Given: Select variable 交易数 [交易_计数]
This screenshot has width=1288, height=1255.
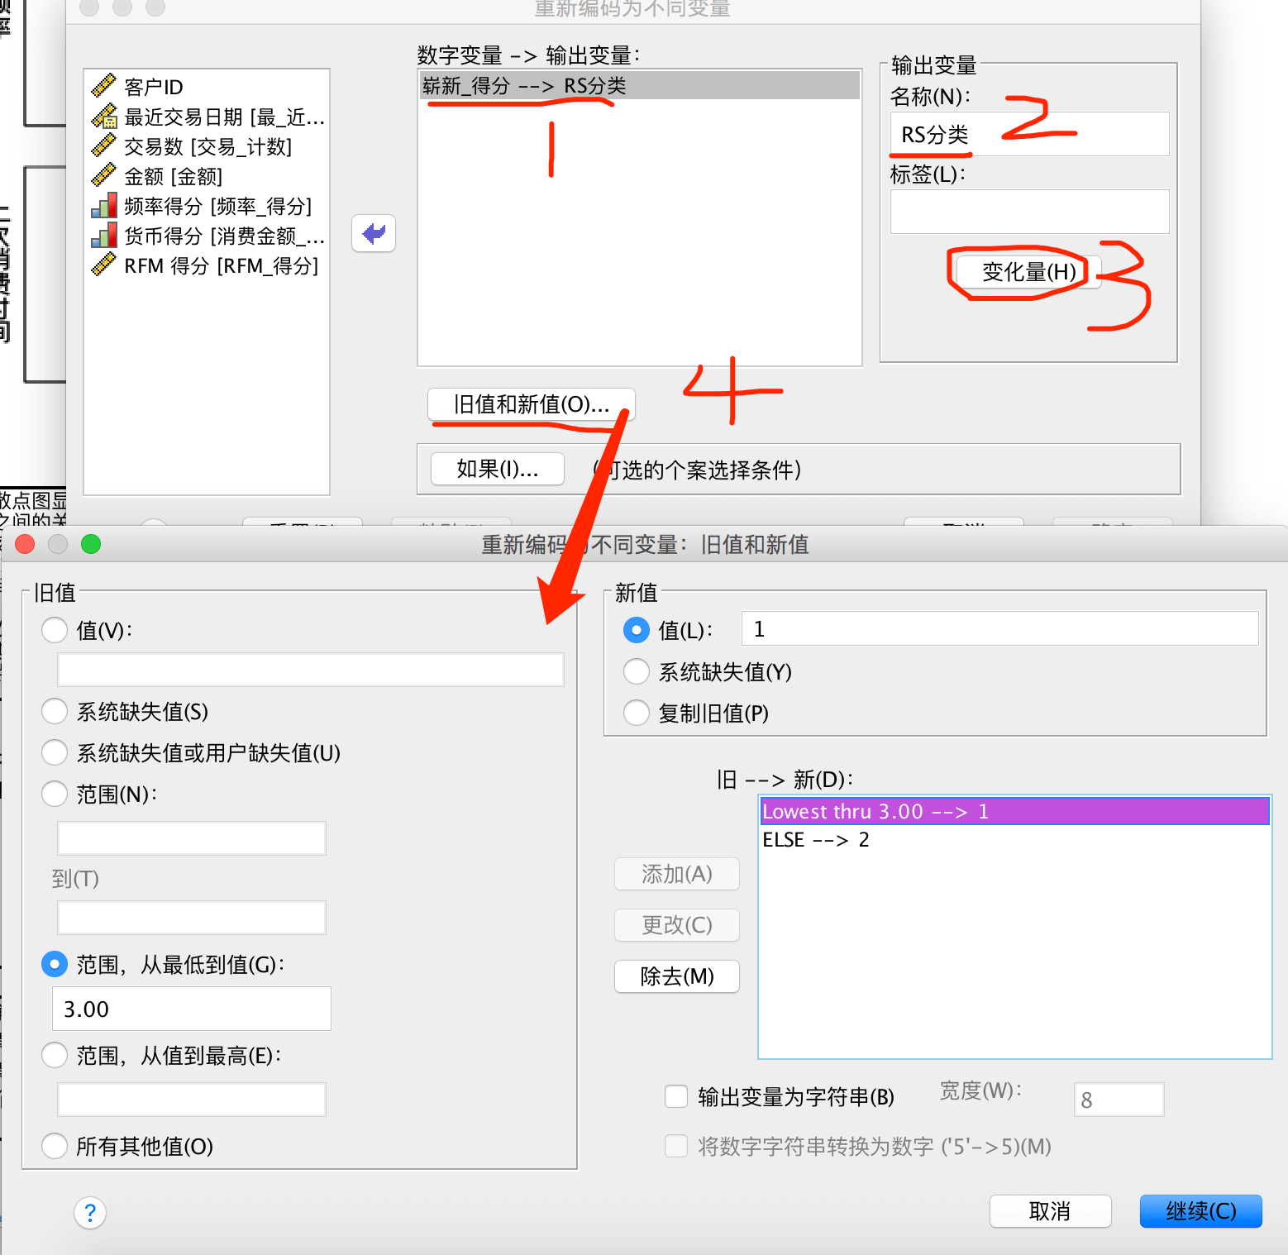Looking at the screenshot, I should (x=208, y=146).
